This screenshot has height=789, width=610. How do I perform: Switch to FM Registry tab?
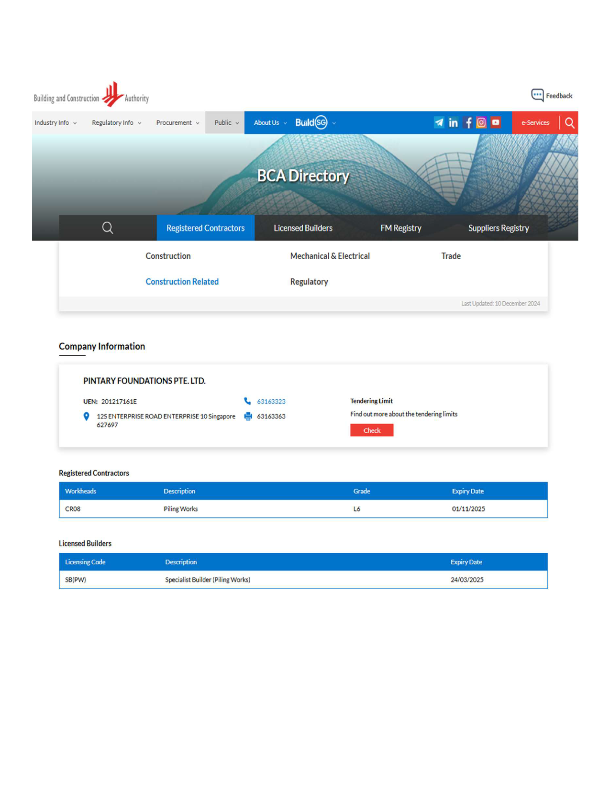coord(401,228)
